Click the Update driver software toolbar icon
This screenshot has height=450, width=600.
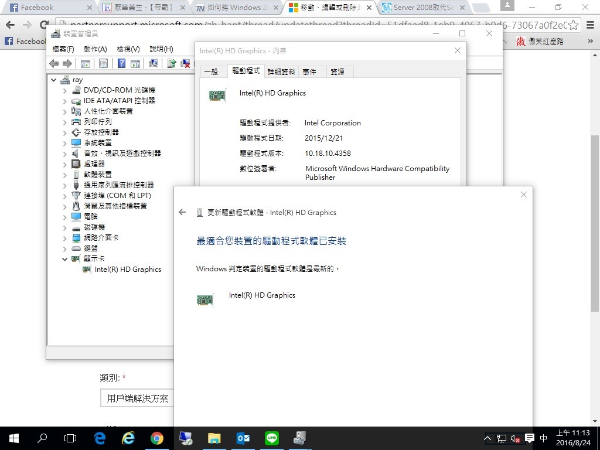172,63
